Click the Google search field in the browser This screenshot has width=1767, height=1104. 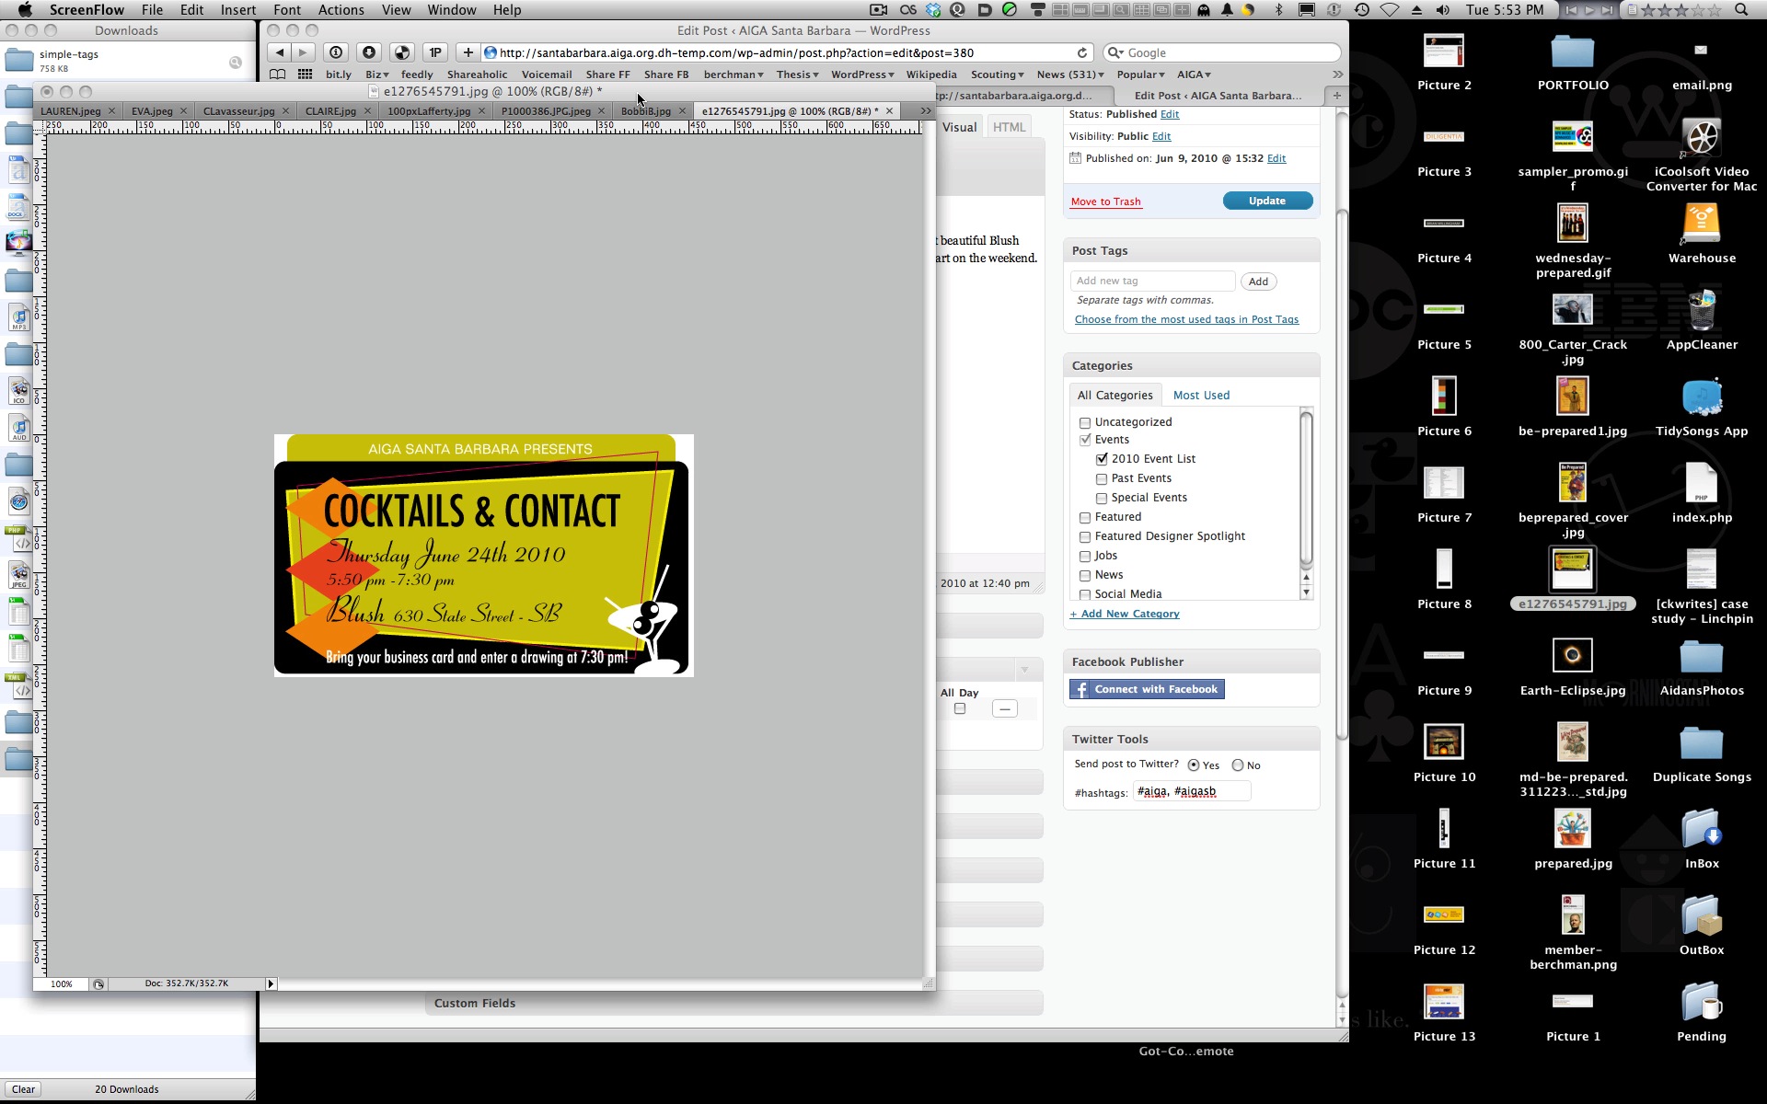tap(1221, 52)
